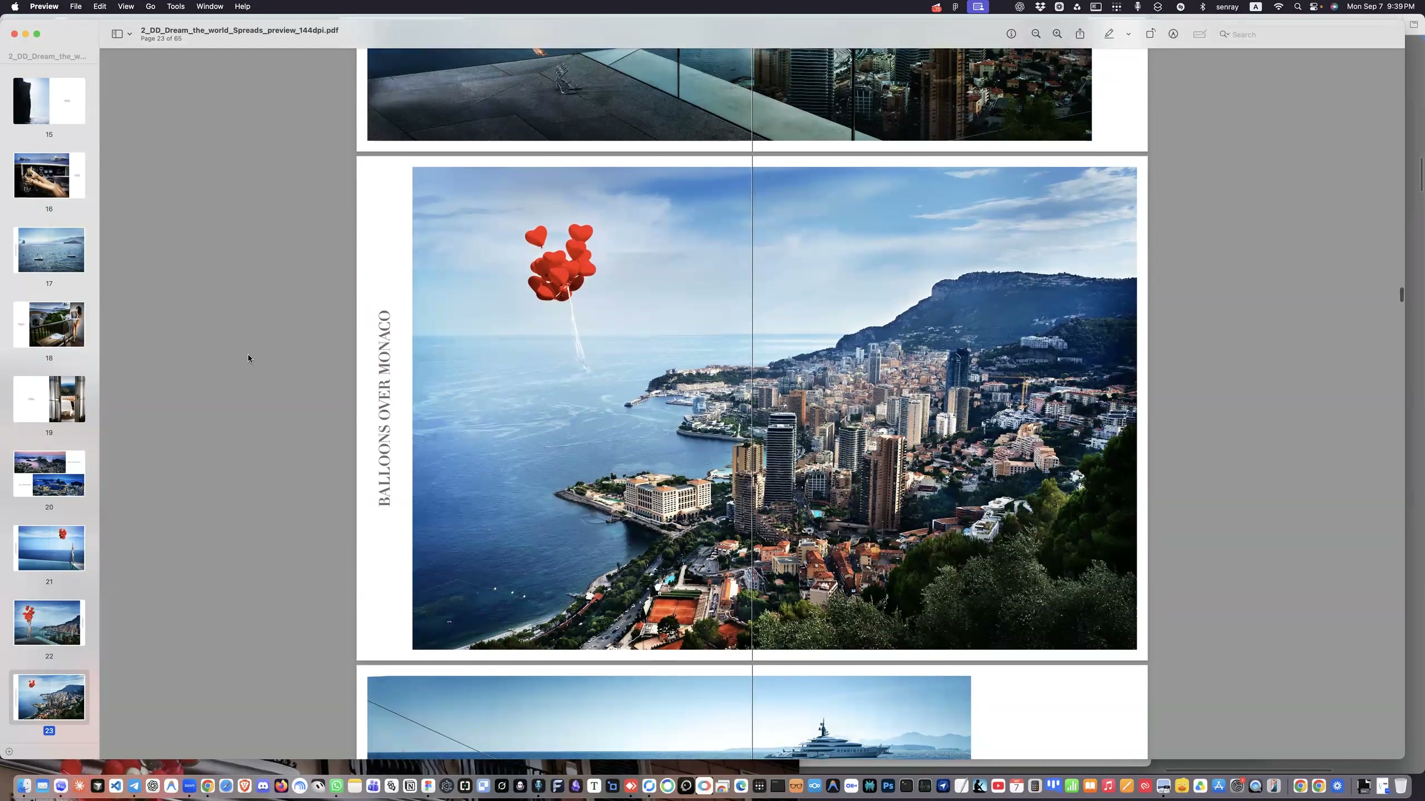Viewport: 1425px width, 801px height.
Task: Open the Window menu
Action: [210, 7]
